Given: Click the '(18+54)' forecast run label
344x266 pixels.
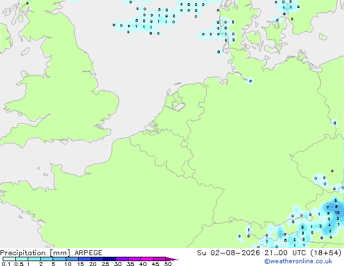Looking at the screenshot, I should (x=326, y=253).
